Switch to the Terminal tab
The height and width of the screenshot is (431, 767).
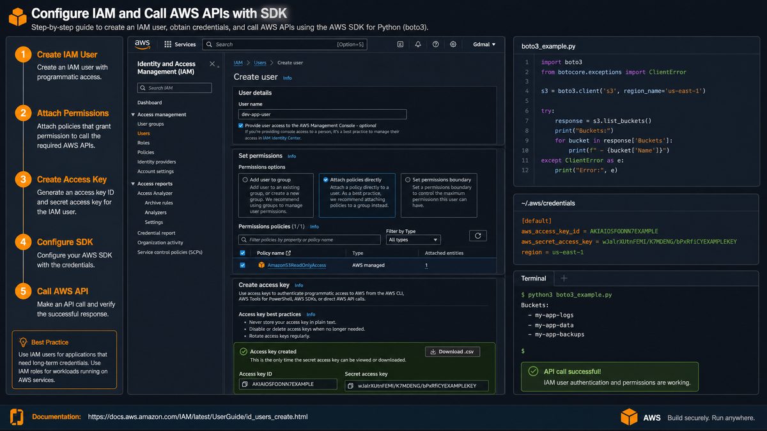(534, 278)
